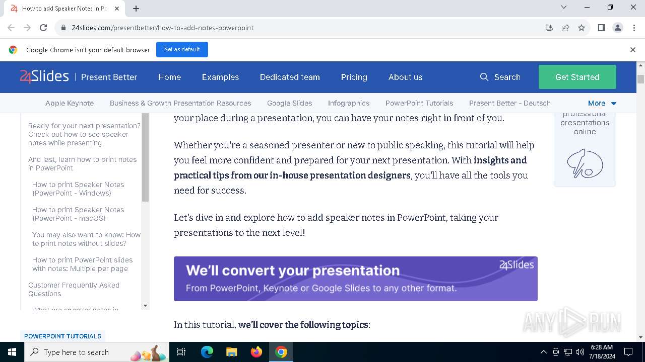Screen dimensions: 645x362
Task: Click the Present Better link
Action: pos(109,77)
